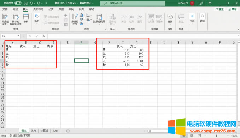Switch to Page Break Preview in status bar
Screen dimensions: 240x138
click(199, 136)
